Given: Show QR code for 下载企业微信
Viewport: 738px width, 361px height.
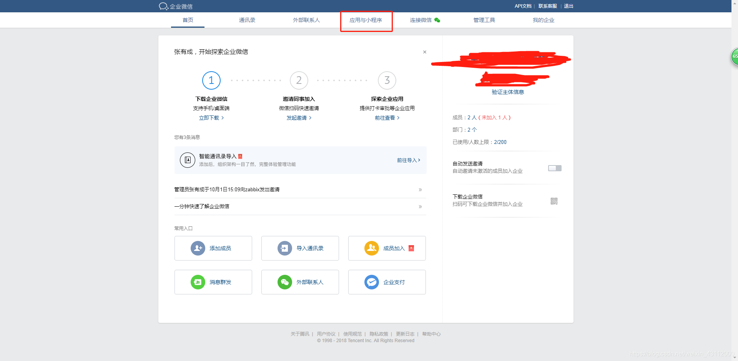Looking at the screenshot, I should point(554,201).
